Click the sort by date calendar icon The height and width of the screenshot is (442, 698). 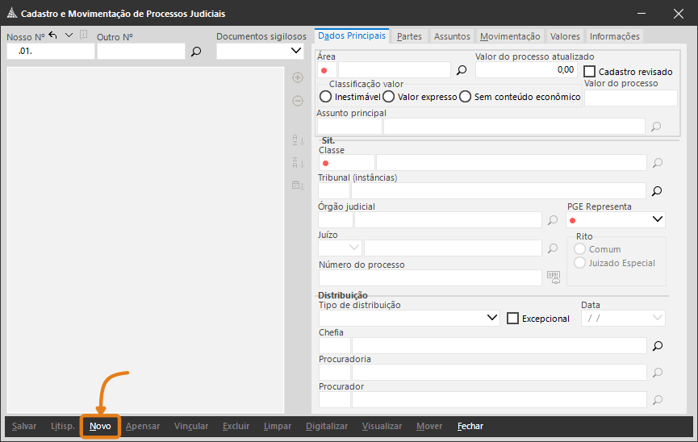pyautogui.click(x=298, y=186)
